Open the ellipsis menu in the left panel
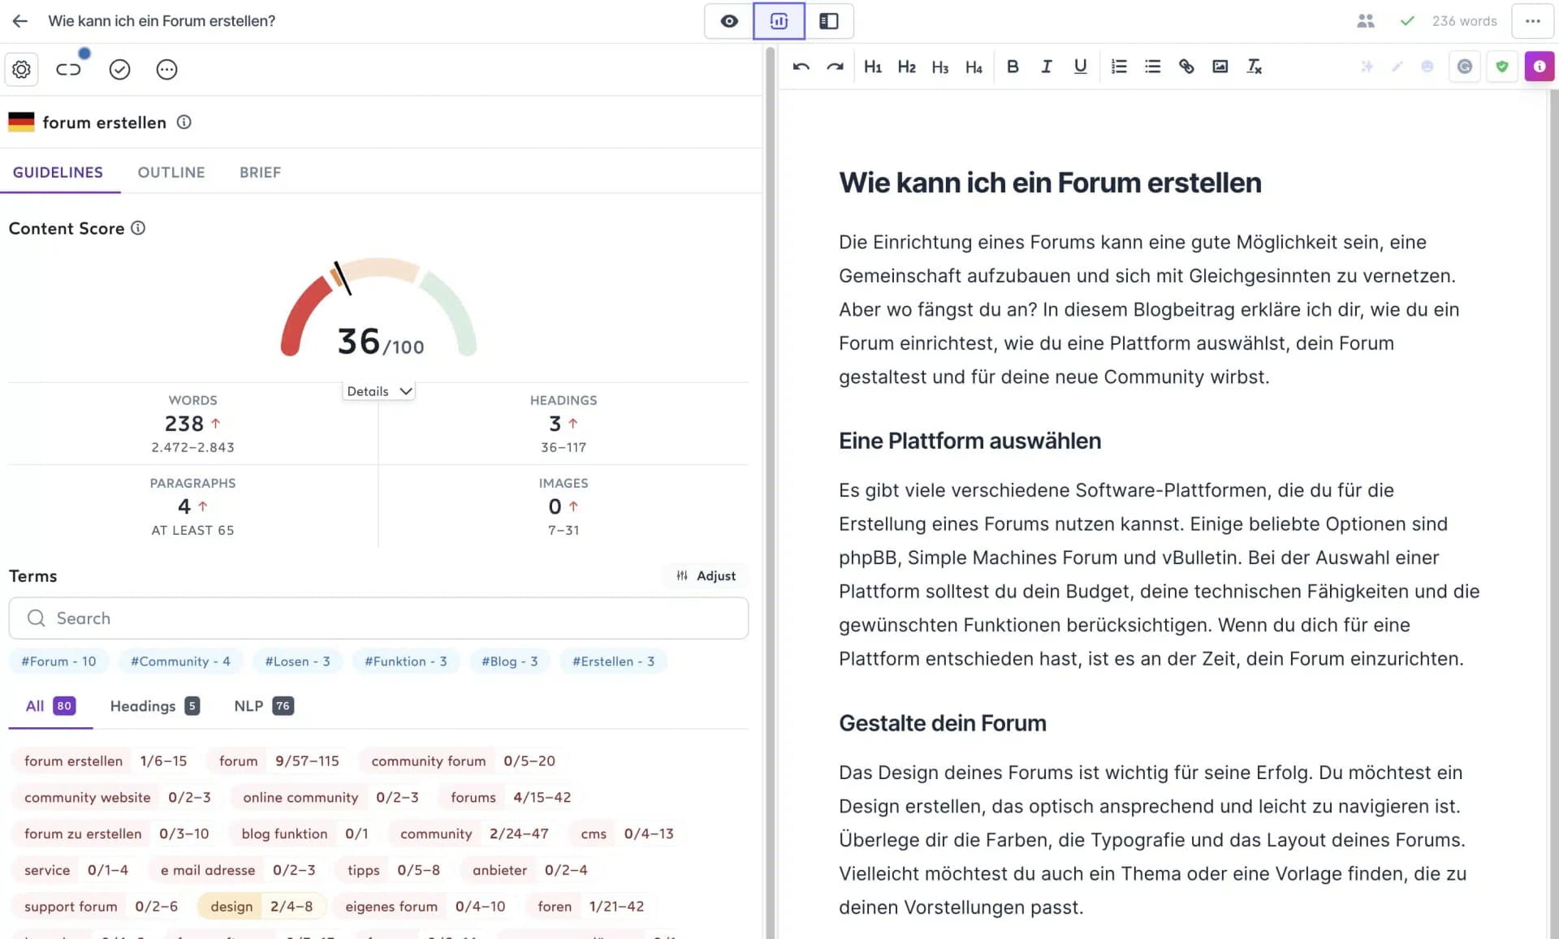The image size is (1559, 939). click(x=166, y=70)
